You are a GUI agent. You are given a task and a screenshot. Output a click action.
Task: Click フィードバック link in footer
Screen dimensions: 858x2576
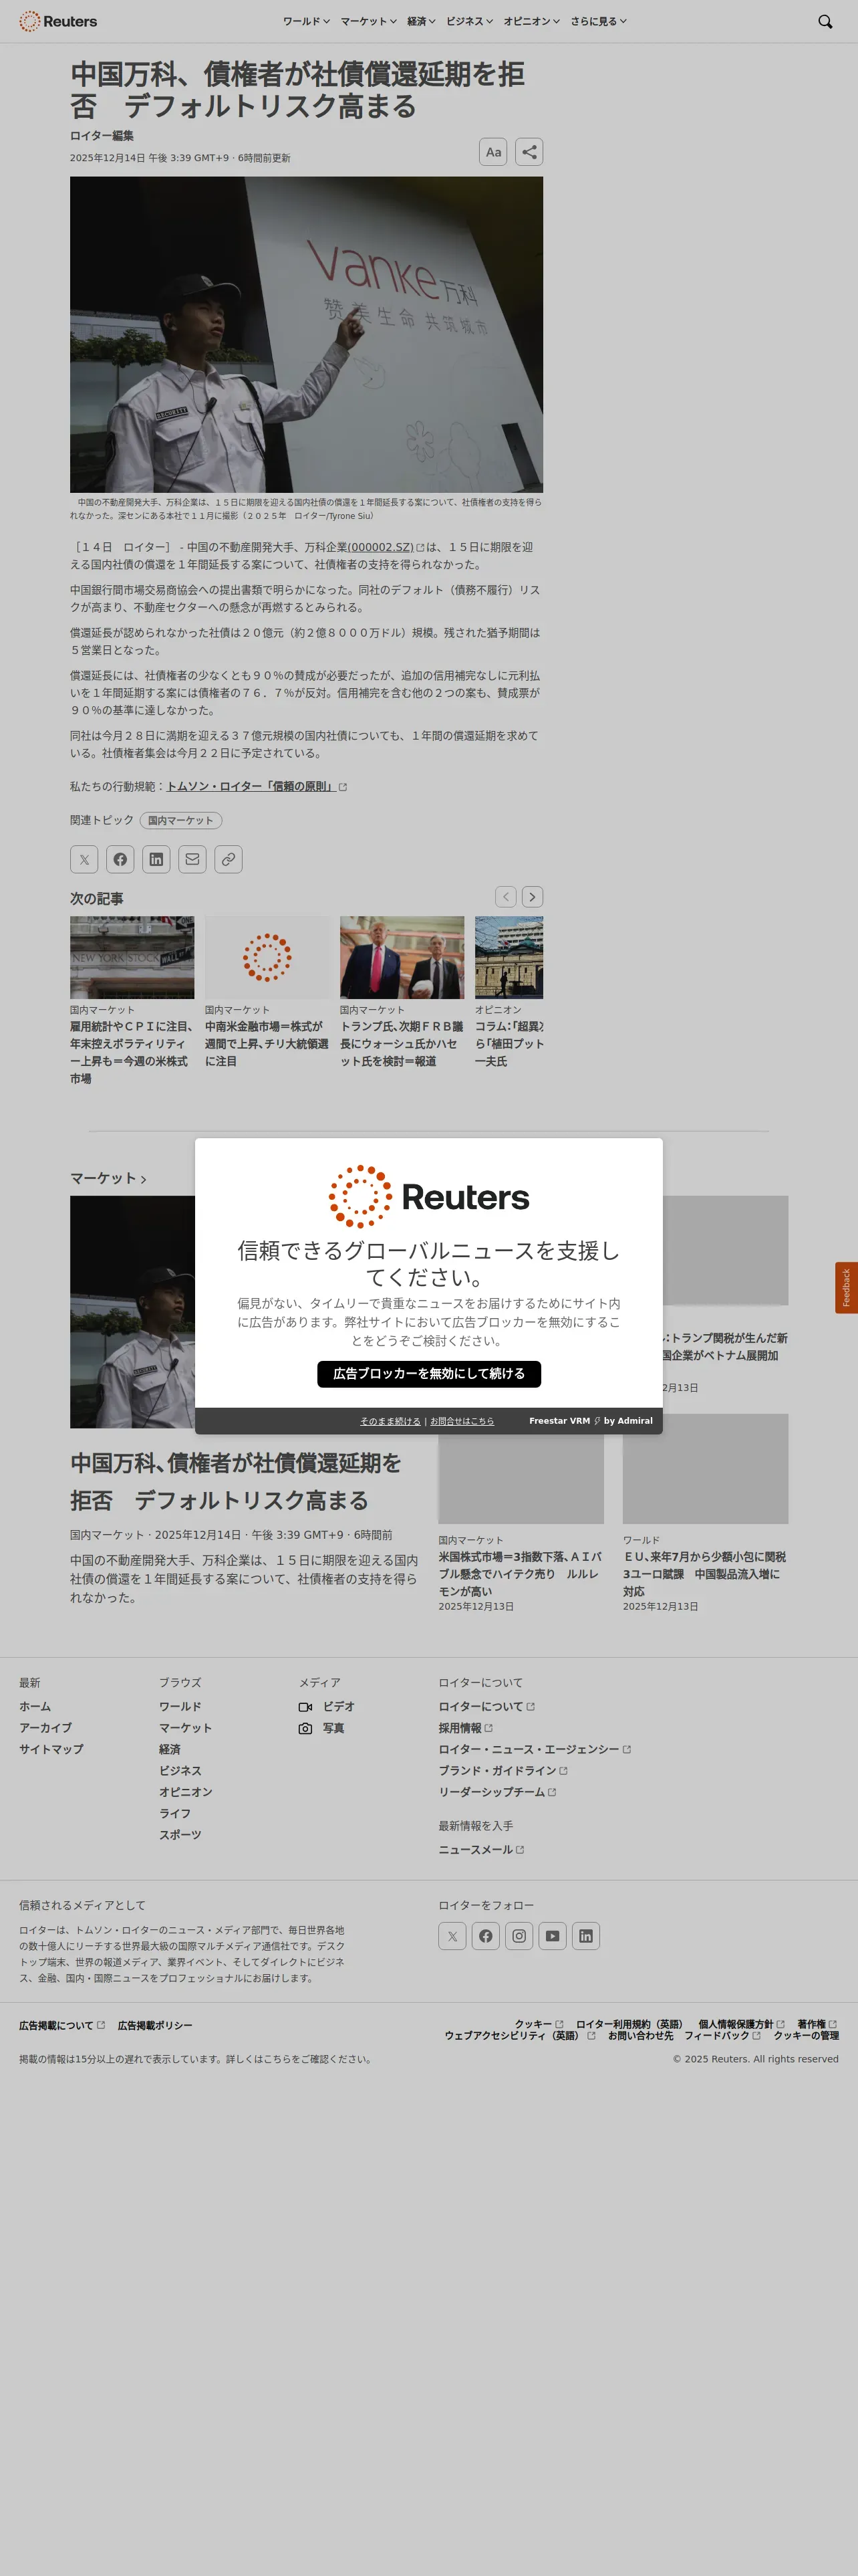[x=722, y=2035]
